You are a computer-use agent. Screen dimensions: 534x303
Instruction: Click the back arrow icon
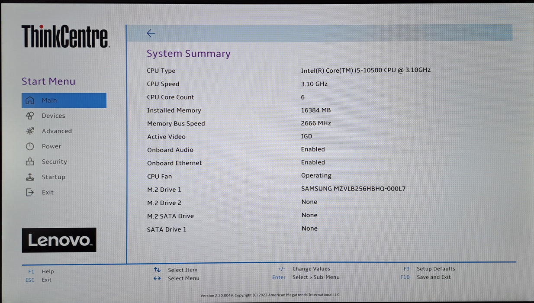[151, 33]
